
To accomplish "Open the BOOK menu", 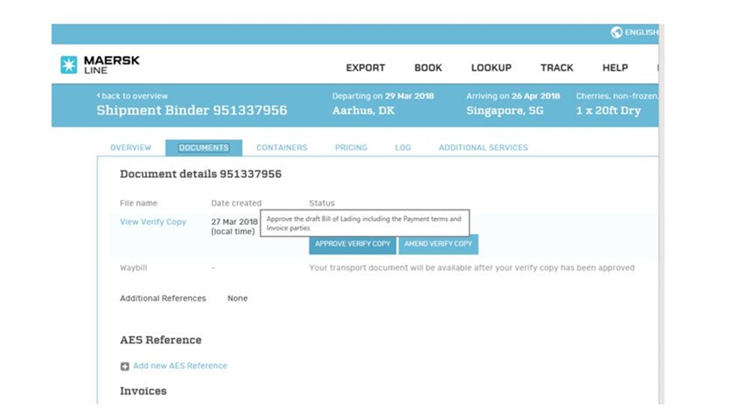I will tap(428, 68).
